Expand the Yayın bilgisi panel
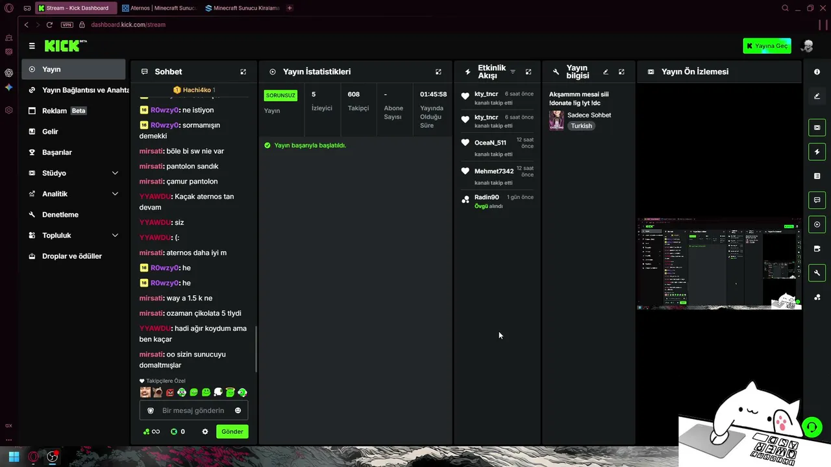 pyautogui.click(x=621, y=72)
